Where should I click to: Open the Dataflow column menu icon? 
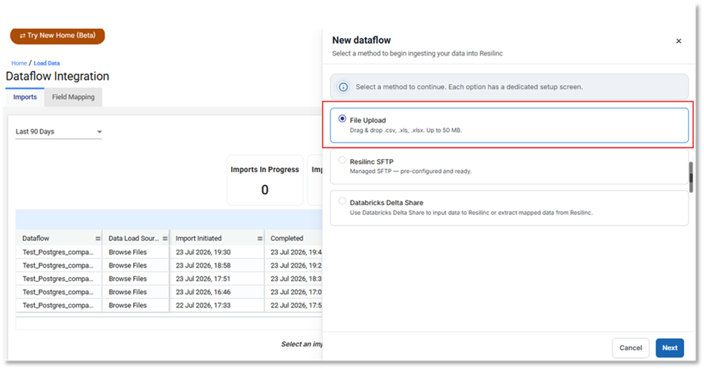tap(98, 238)
